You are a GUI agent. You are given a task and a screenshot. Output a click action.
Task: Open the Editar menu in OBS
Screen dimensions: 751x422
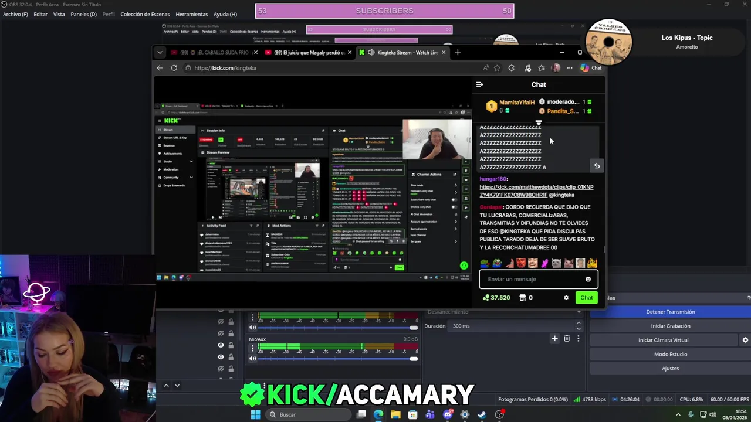(x=40, y=14)
